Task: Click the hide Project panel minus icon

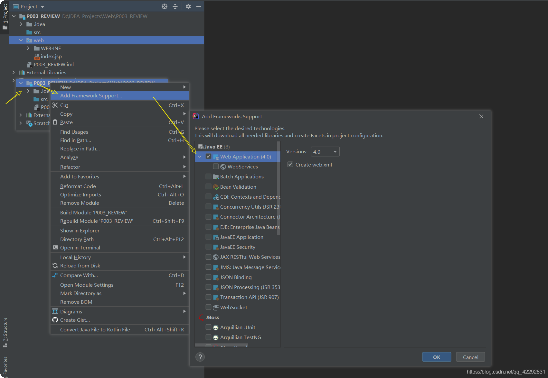Action: coord(199,6)
